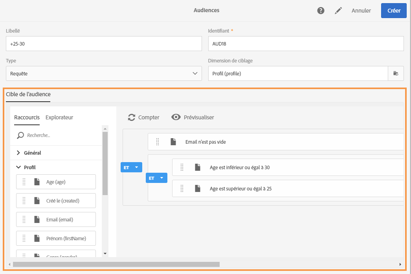The height and width of the screenshot is (274, 411).
Task: Click the Annuler button
Action: [x=361, y=11]
